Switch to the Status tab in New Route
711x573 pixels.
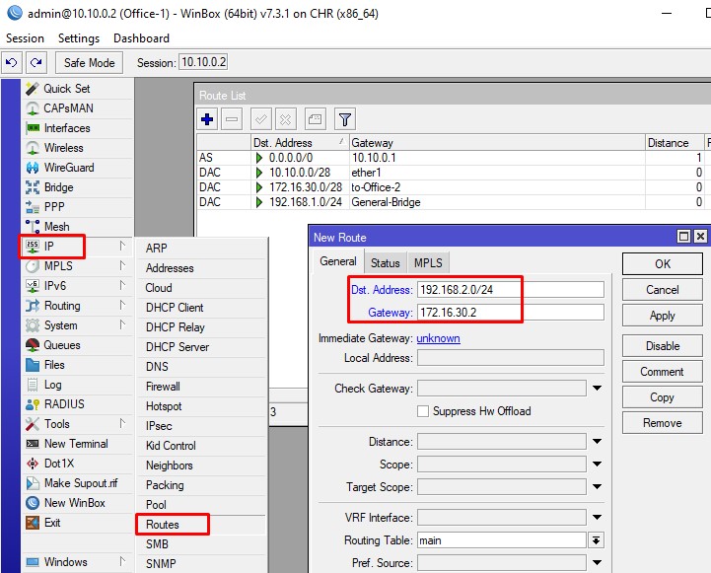point(385,263)
